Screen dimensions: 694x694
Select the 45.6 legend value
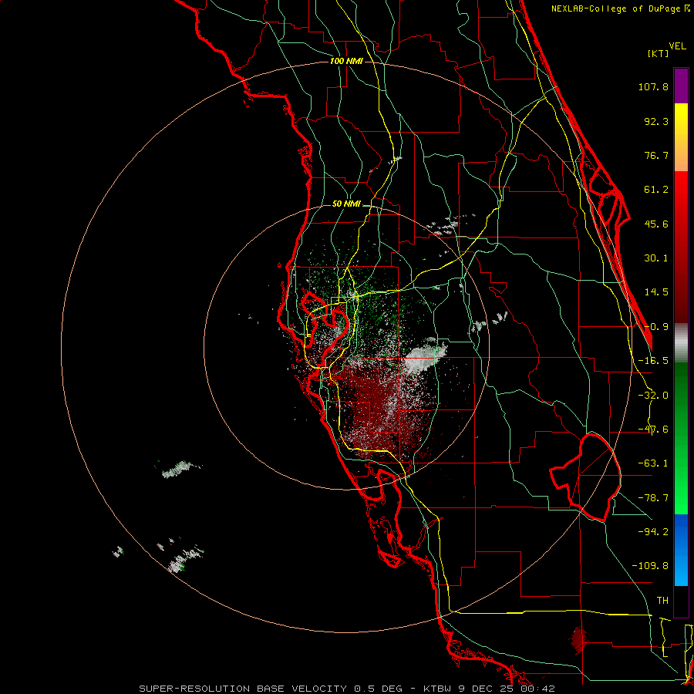656,224
